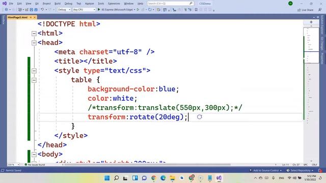This screenshot has height=183, width=326.
Task: Click the Visual Studio taskbar icon
Action: (219, 178)
